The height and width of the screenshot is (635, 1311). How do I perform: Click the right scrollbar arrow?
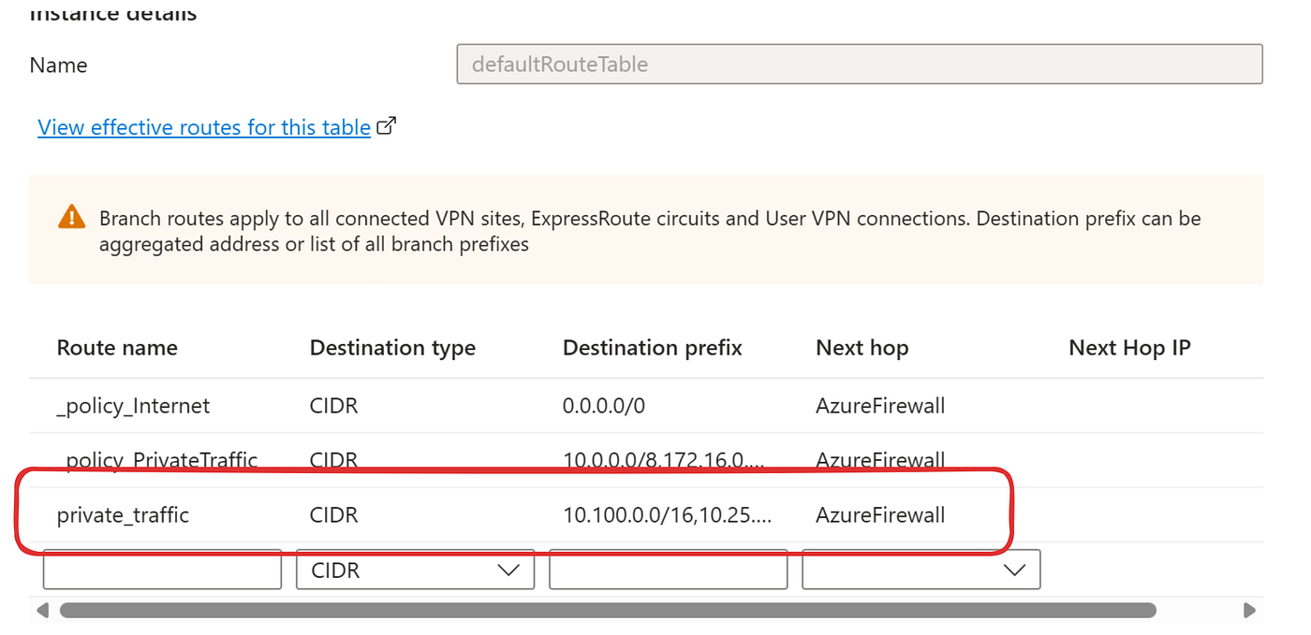click(1249, 610)
